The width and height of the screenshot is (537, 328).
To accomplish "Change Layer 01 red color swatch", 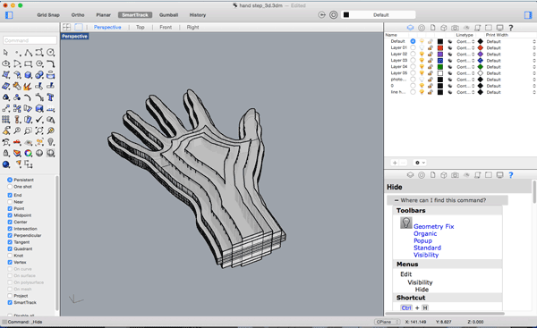I will pyautogui.click(x=440, y=48).
